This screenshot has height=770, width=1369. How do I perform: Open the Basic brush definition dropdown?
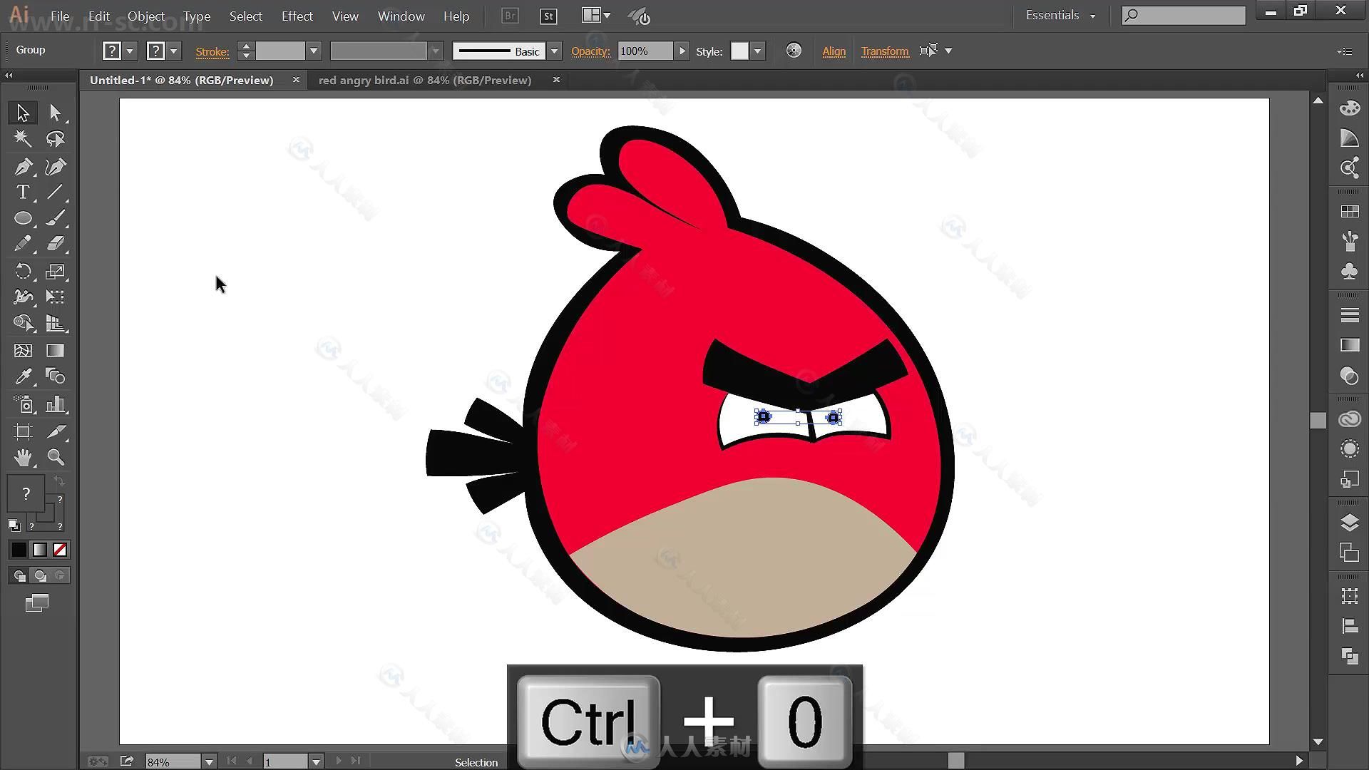coord(554,51)
